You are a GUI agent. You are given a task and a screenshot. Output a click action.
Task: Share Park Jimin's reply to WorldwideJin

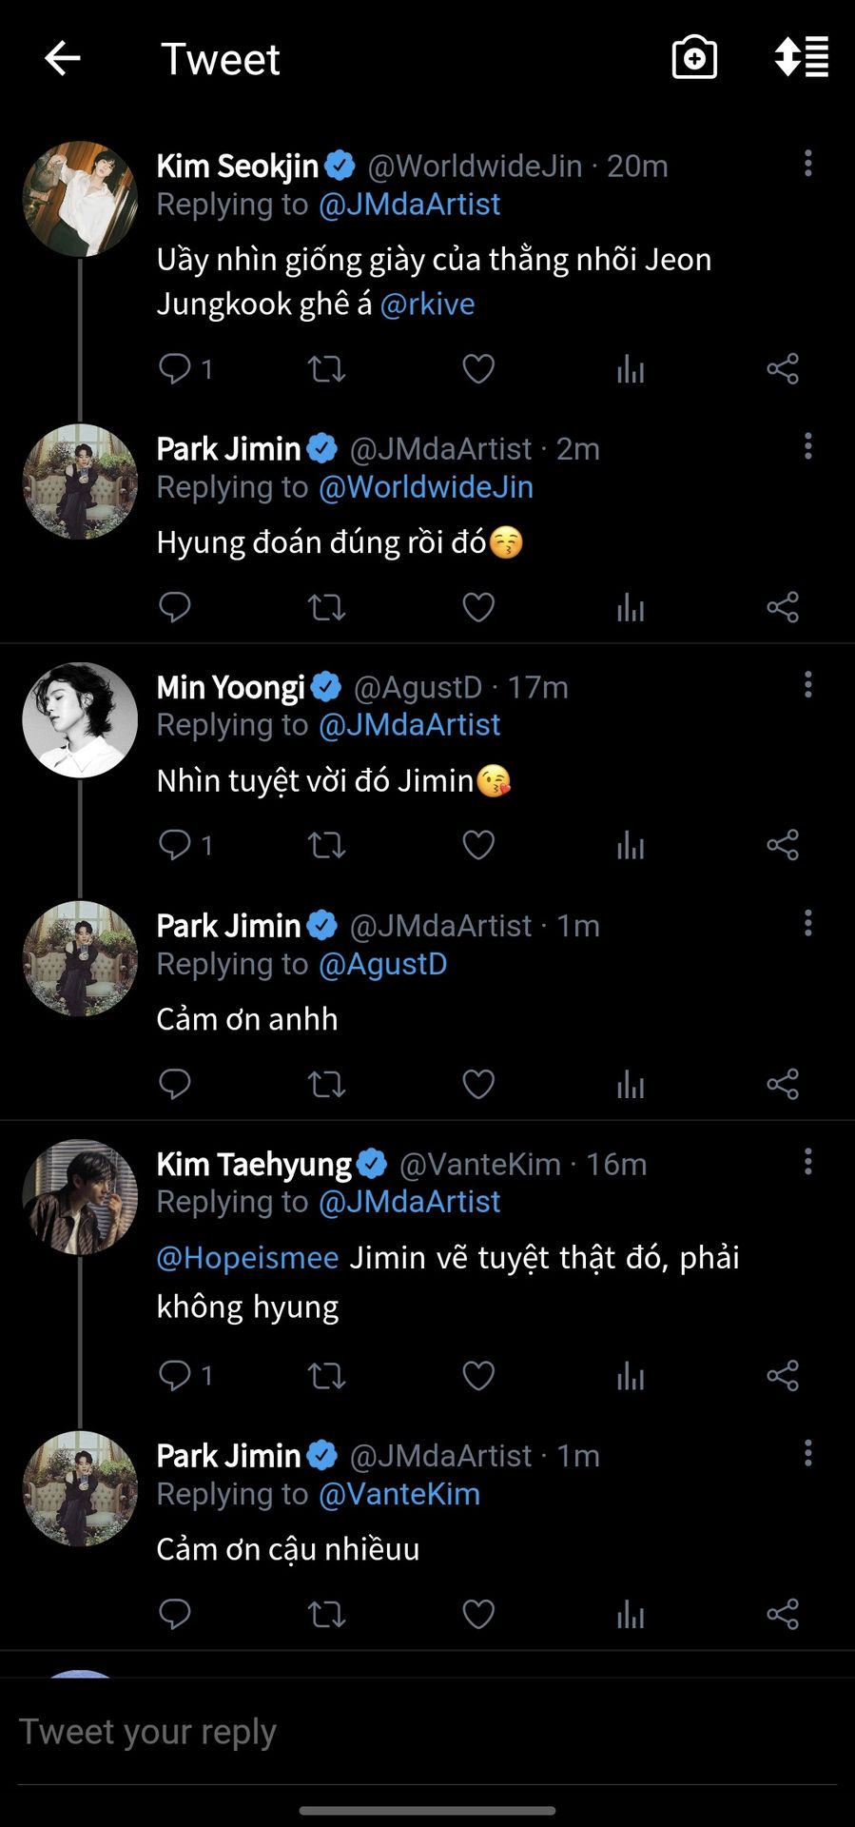point(783,607)
